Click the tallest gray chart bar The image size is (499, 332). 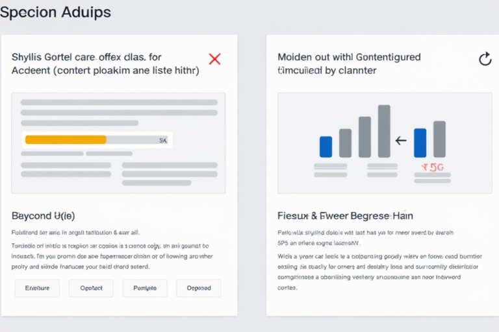coord(384,131)
